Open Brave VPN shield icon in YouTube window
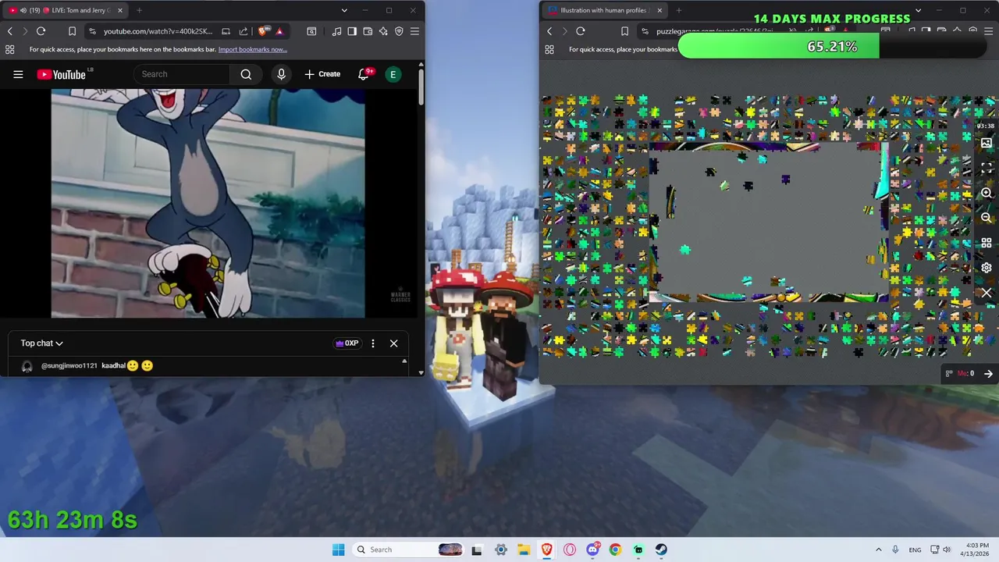999x562 pixels. (x=399, y=31)
